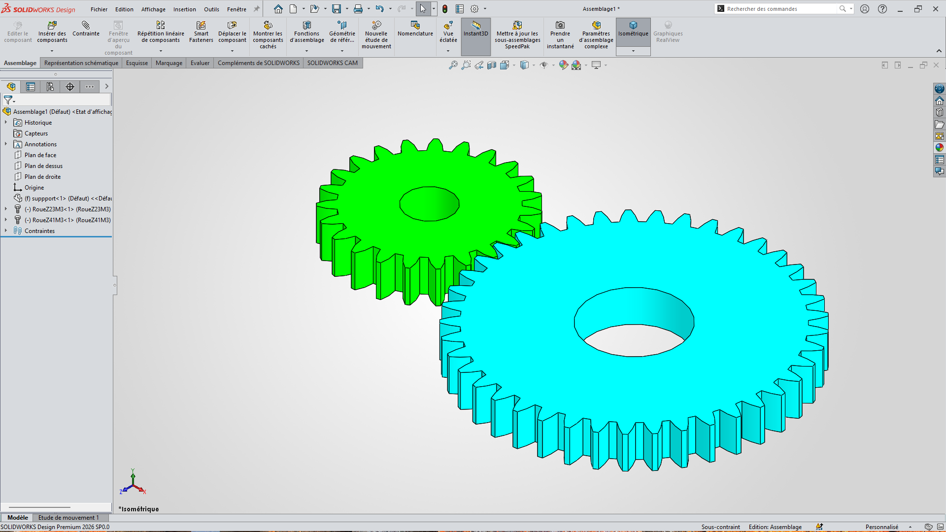Click Montrer les composants cachés
Screen dimensions: 946x532
(268, 35)
